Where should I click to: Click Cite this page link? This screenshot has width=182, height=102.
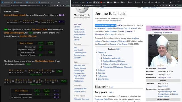(x=78, y=78)
